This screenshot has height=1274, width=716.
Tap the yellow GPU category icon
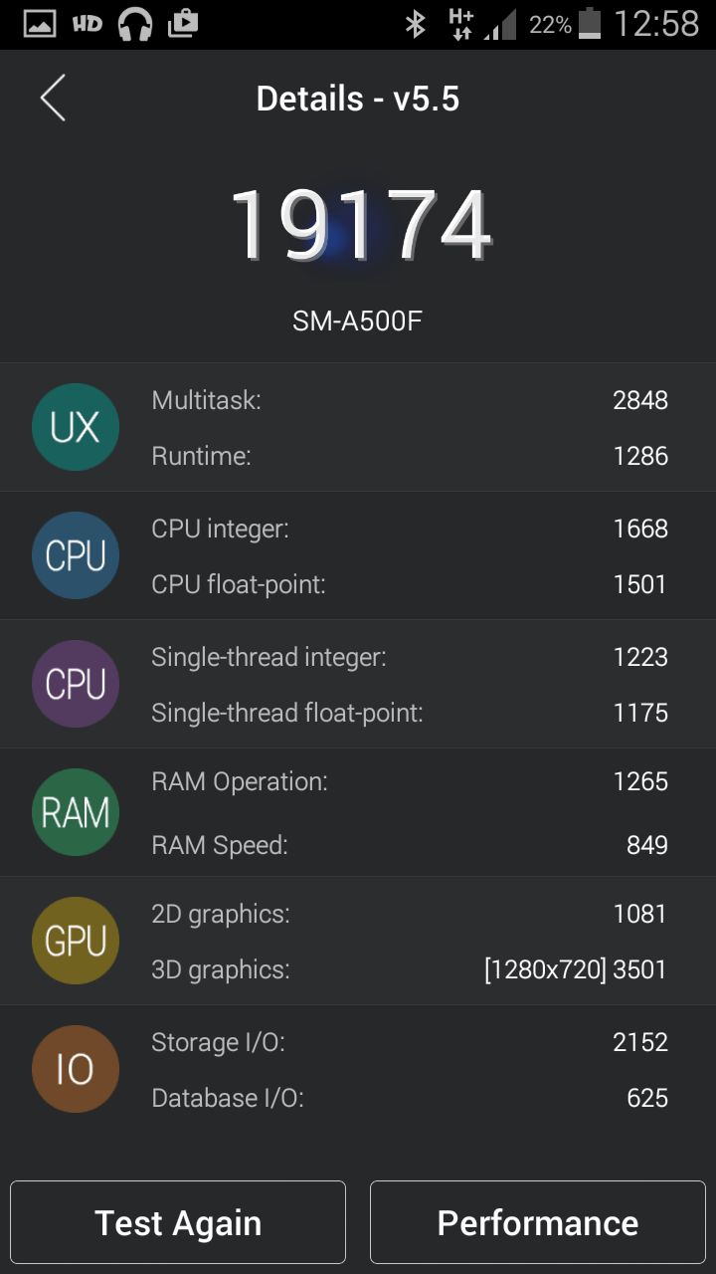click(x=76, y=941)
